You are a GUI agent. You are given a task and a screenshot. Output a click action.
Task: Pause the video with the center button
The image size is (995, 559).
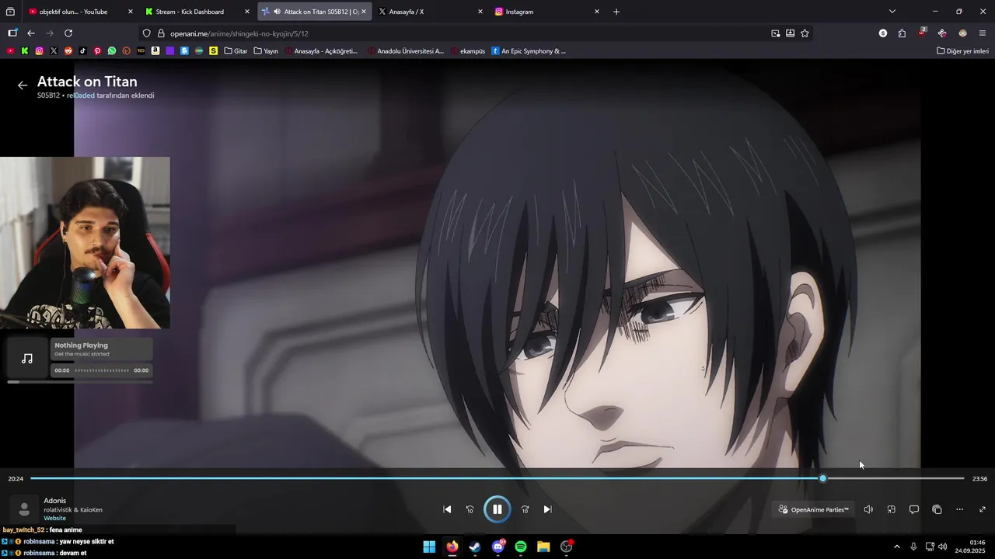pos(497,509)
